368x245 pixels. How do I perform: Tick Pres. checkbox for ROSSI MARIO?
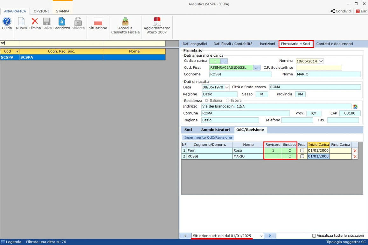[302, 156]
